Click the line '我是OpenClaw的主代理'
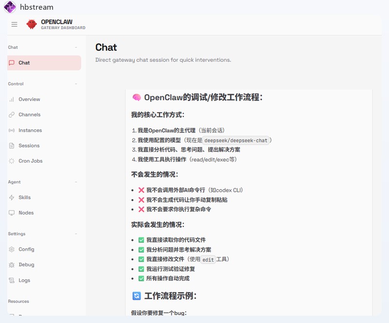 coord(166,130)
